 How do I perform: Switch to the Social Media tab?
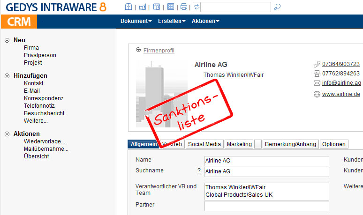(x=204, y=144)
